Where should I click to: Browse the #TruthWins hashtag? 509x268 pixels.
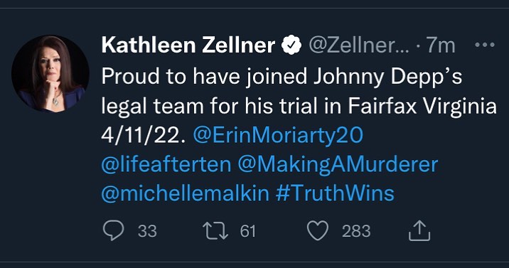pyautogui.click(x=335, y=193)
